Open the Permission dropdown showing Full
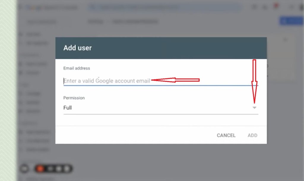This screenshot has height=181, width=304. [x=161, y=108]
